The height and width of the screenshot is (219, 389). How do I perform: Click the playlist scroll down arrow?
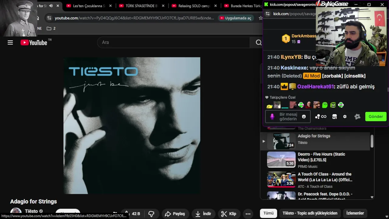[372, 197]
